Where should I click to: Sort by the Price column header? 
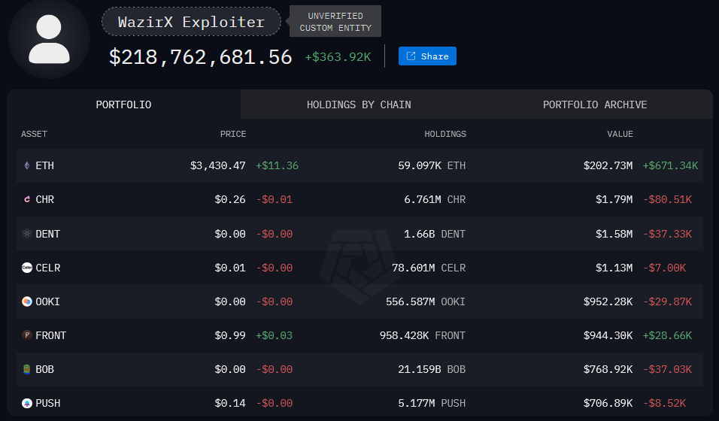pyautogui.click(x=233, y=134)
